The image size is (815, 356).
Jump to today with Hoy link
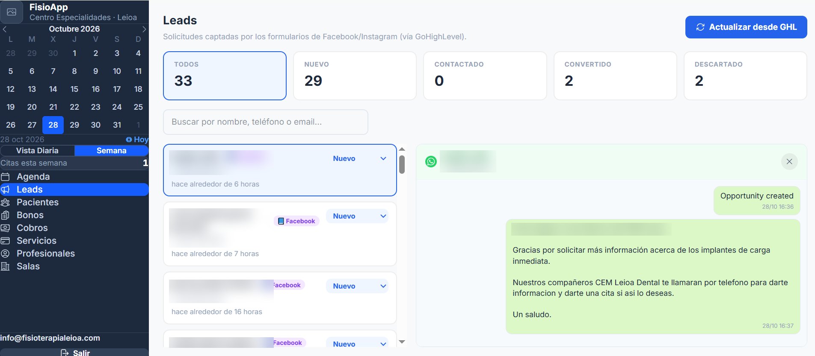[x=137, y=140]
